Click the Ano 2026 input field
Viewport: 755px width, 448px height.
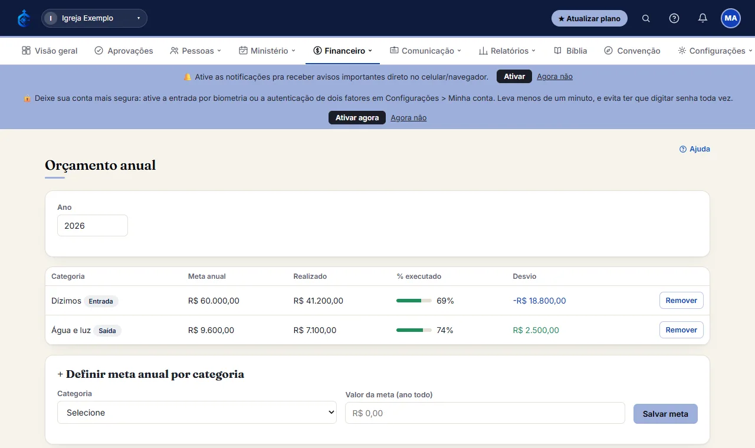point(93,226)
